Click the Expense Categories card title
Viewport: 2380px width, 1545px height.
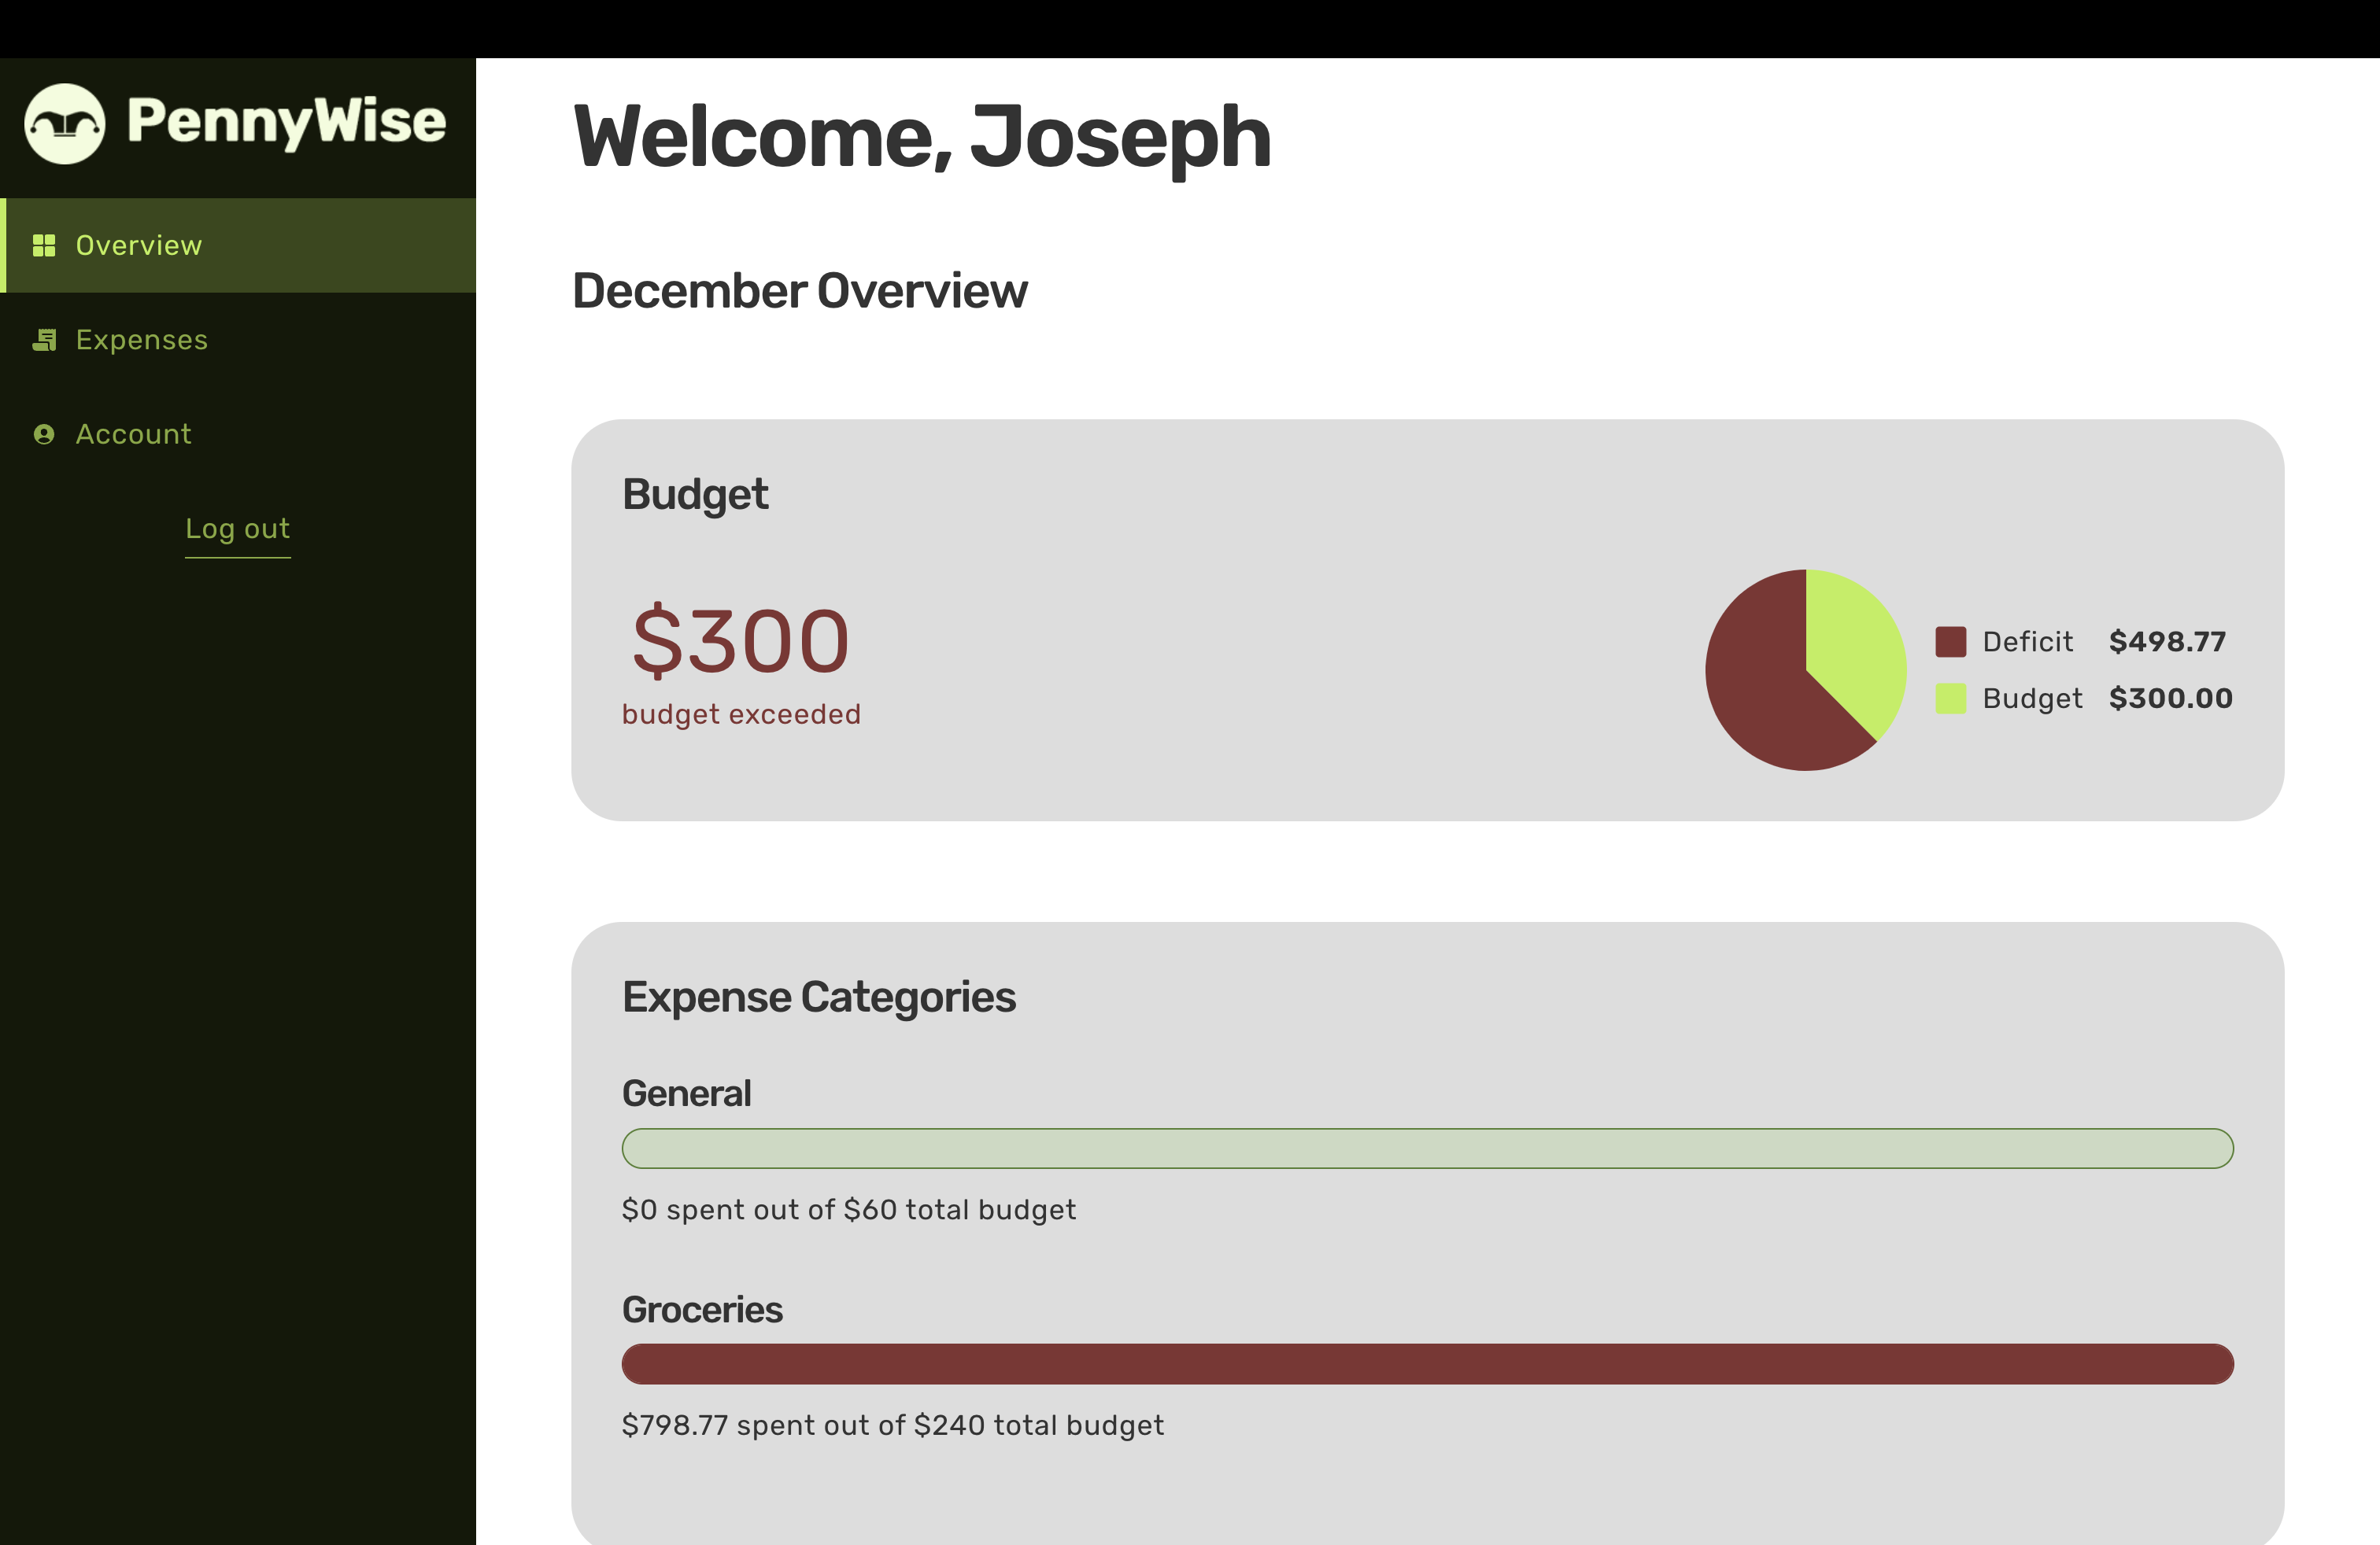(x=819, y=997)
